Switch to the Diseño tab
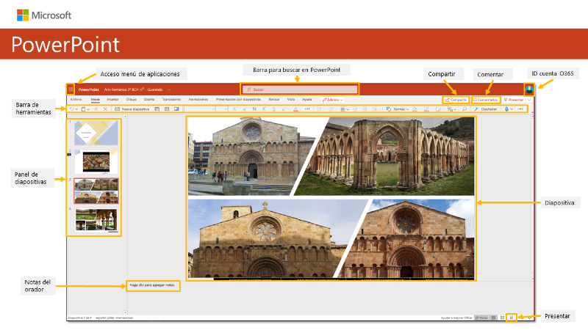 coord(149,100)
